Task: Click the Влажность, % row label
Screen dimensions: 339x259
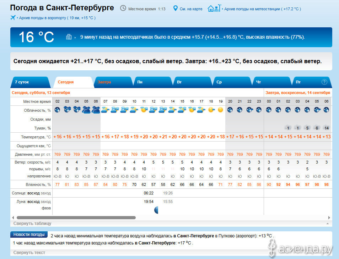Action: tap(38, 185)
